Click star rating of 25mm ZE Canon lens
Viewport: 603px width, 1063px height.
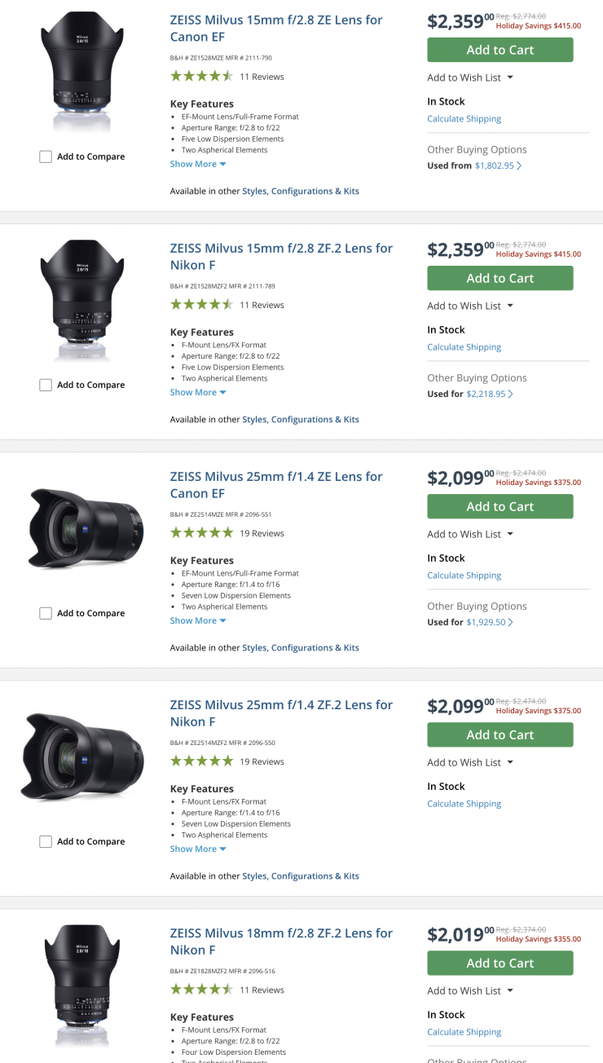tap(201, 533)
